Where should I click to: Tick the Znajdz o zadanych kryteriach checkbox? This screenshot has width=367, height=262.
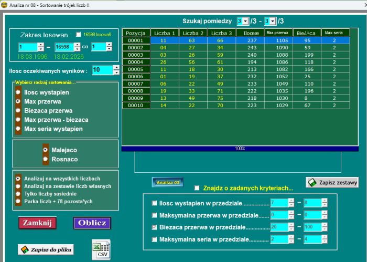pos(197,188)
